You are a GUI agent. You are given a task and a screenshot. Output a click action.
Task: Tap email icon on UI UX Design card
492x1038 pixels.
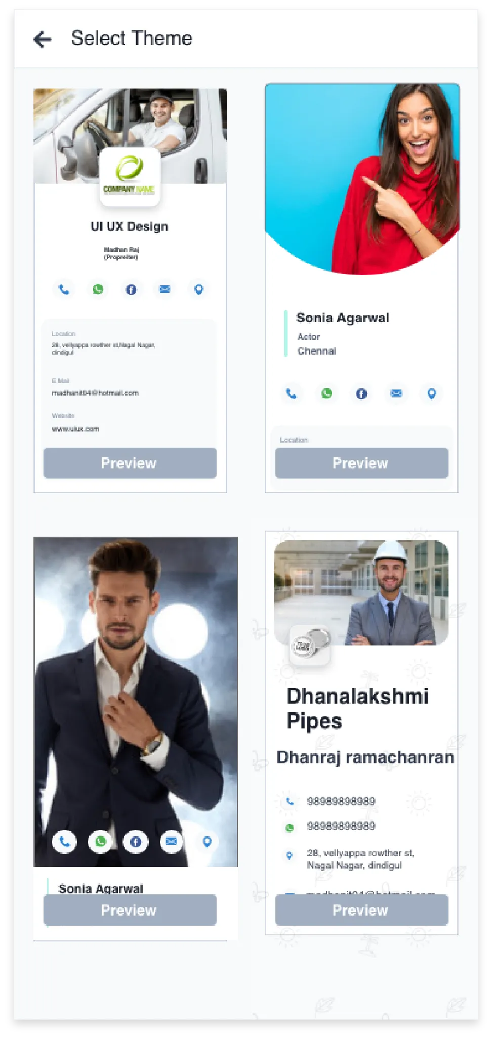pos(165,289)
